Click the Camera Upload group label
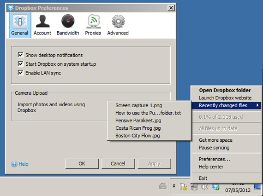Viewport: 263px width, 196px height. pyautogui.click(x=31, y=93)
